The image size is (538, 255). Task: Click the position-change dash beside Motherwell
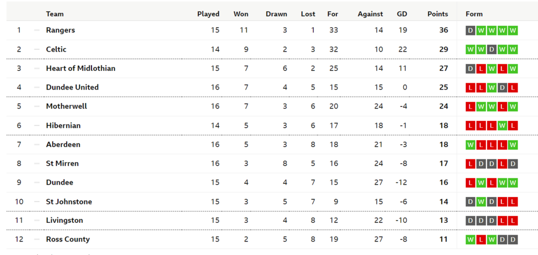click(37, 106)
